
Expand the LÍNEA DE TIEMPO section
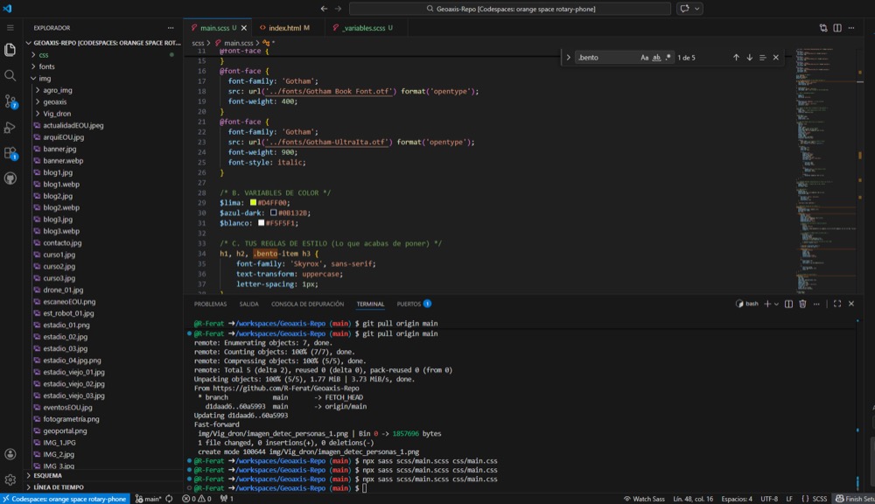[x=58, y=487]
